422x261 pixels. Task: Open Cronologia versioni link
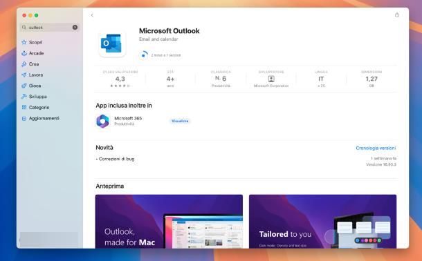(x=376, y=148)
